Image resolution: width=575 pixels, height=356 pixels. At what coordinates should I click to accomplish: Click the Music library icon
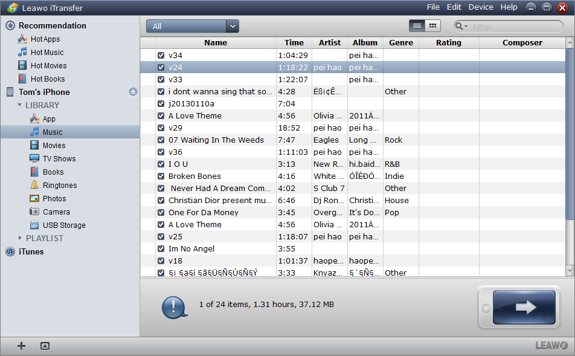point(34,132)
